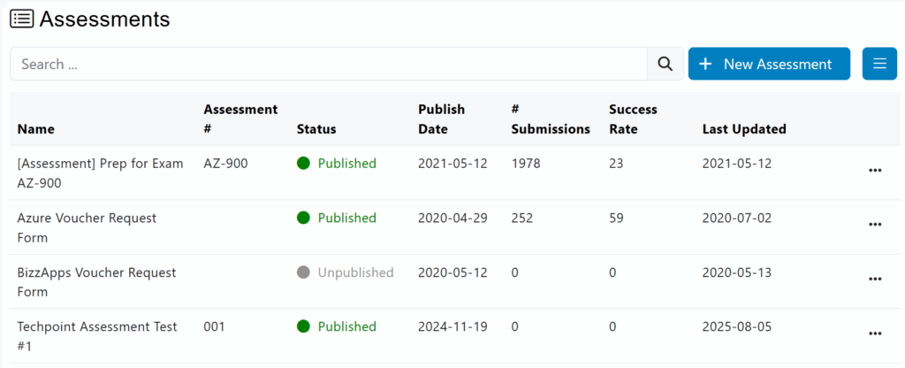The image size is (905, 368).
Task: Focus the Search text field
Action: [x=327, y=64]
